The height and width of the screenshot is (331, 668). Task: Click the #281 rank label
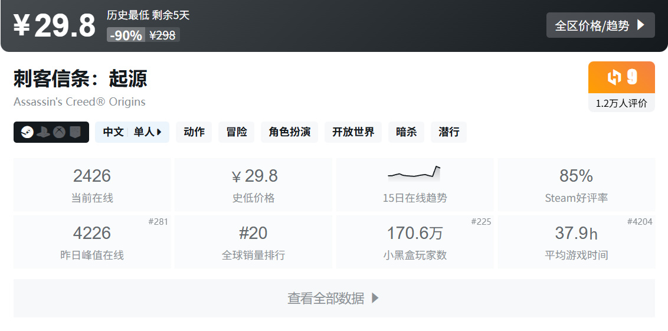(158, 221)
